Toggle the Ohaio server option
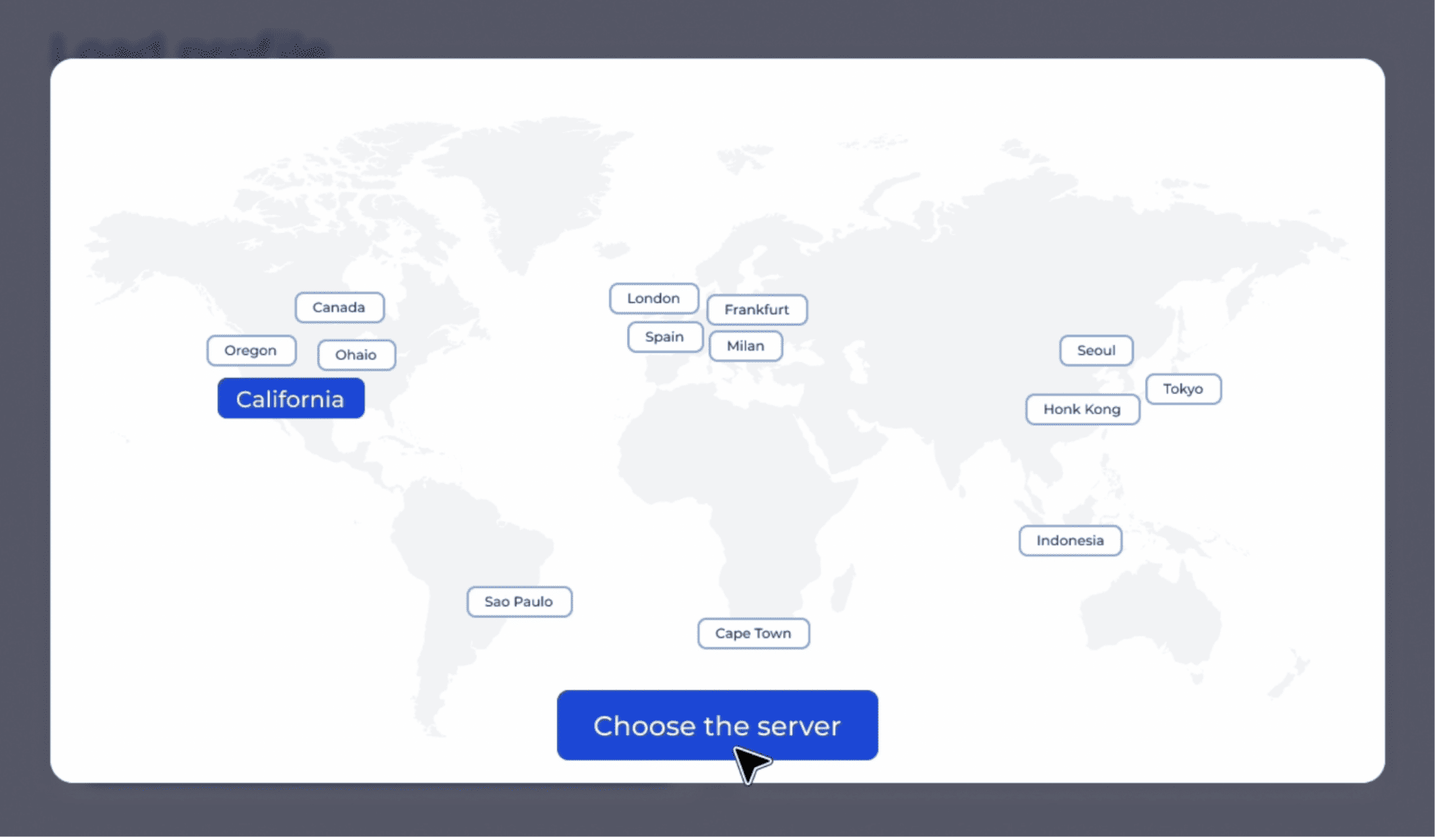Screen dimensions: 1435x837 [x=356, y=354]
